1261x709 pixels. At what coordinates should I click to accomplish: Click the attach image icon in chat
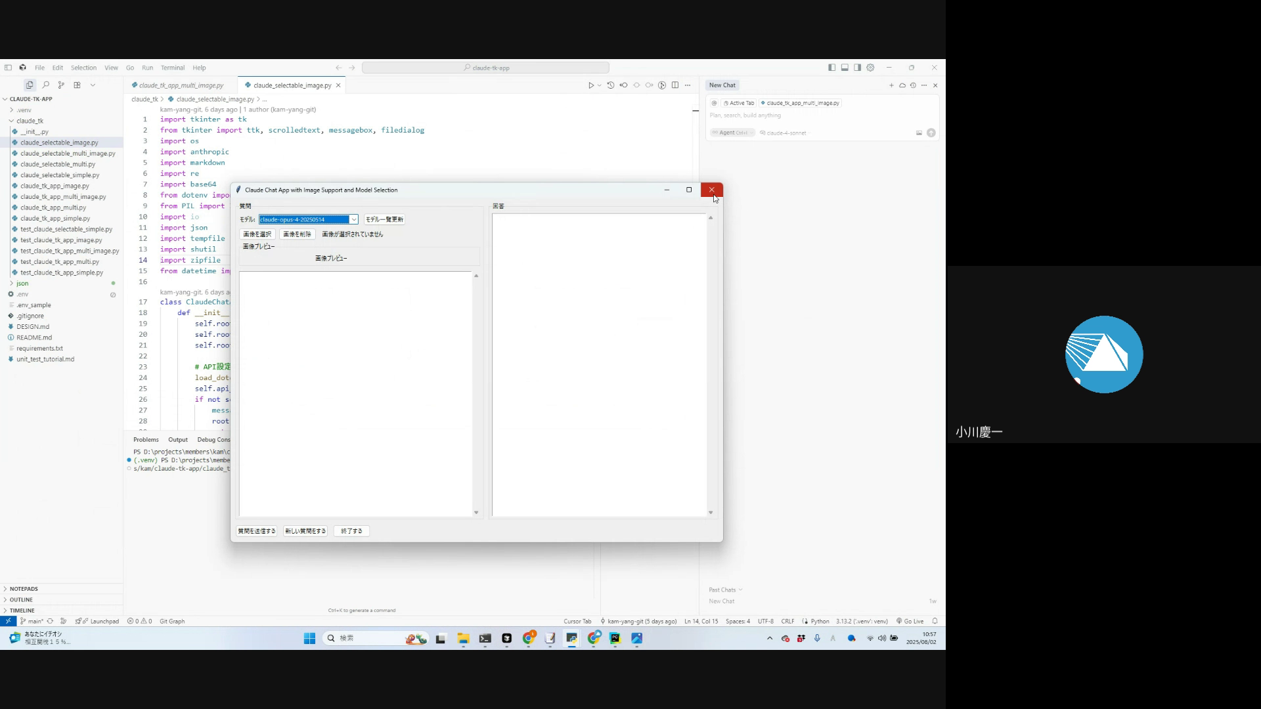point(919,133)
